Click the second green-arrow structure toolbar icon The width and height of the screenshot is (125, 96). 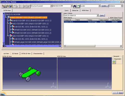[x=7, y=6]
